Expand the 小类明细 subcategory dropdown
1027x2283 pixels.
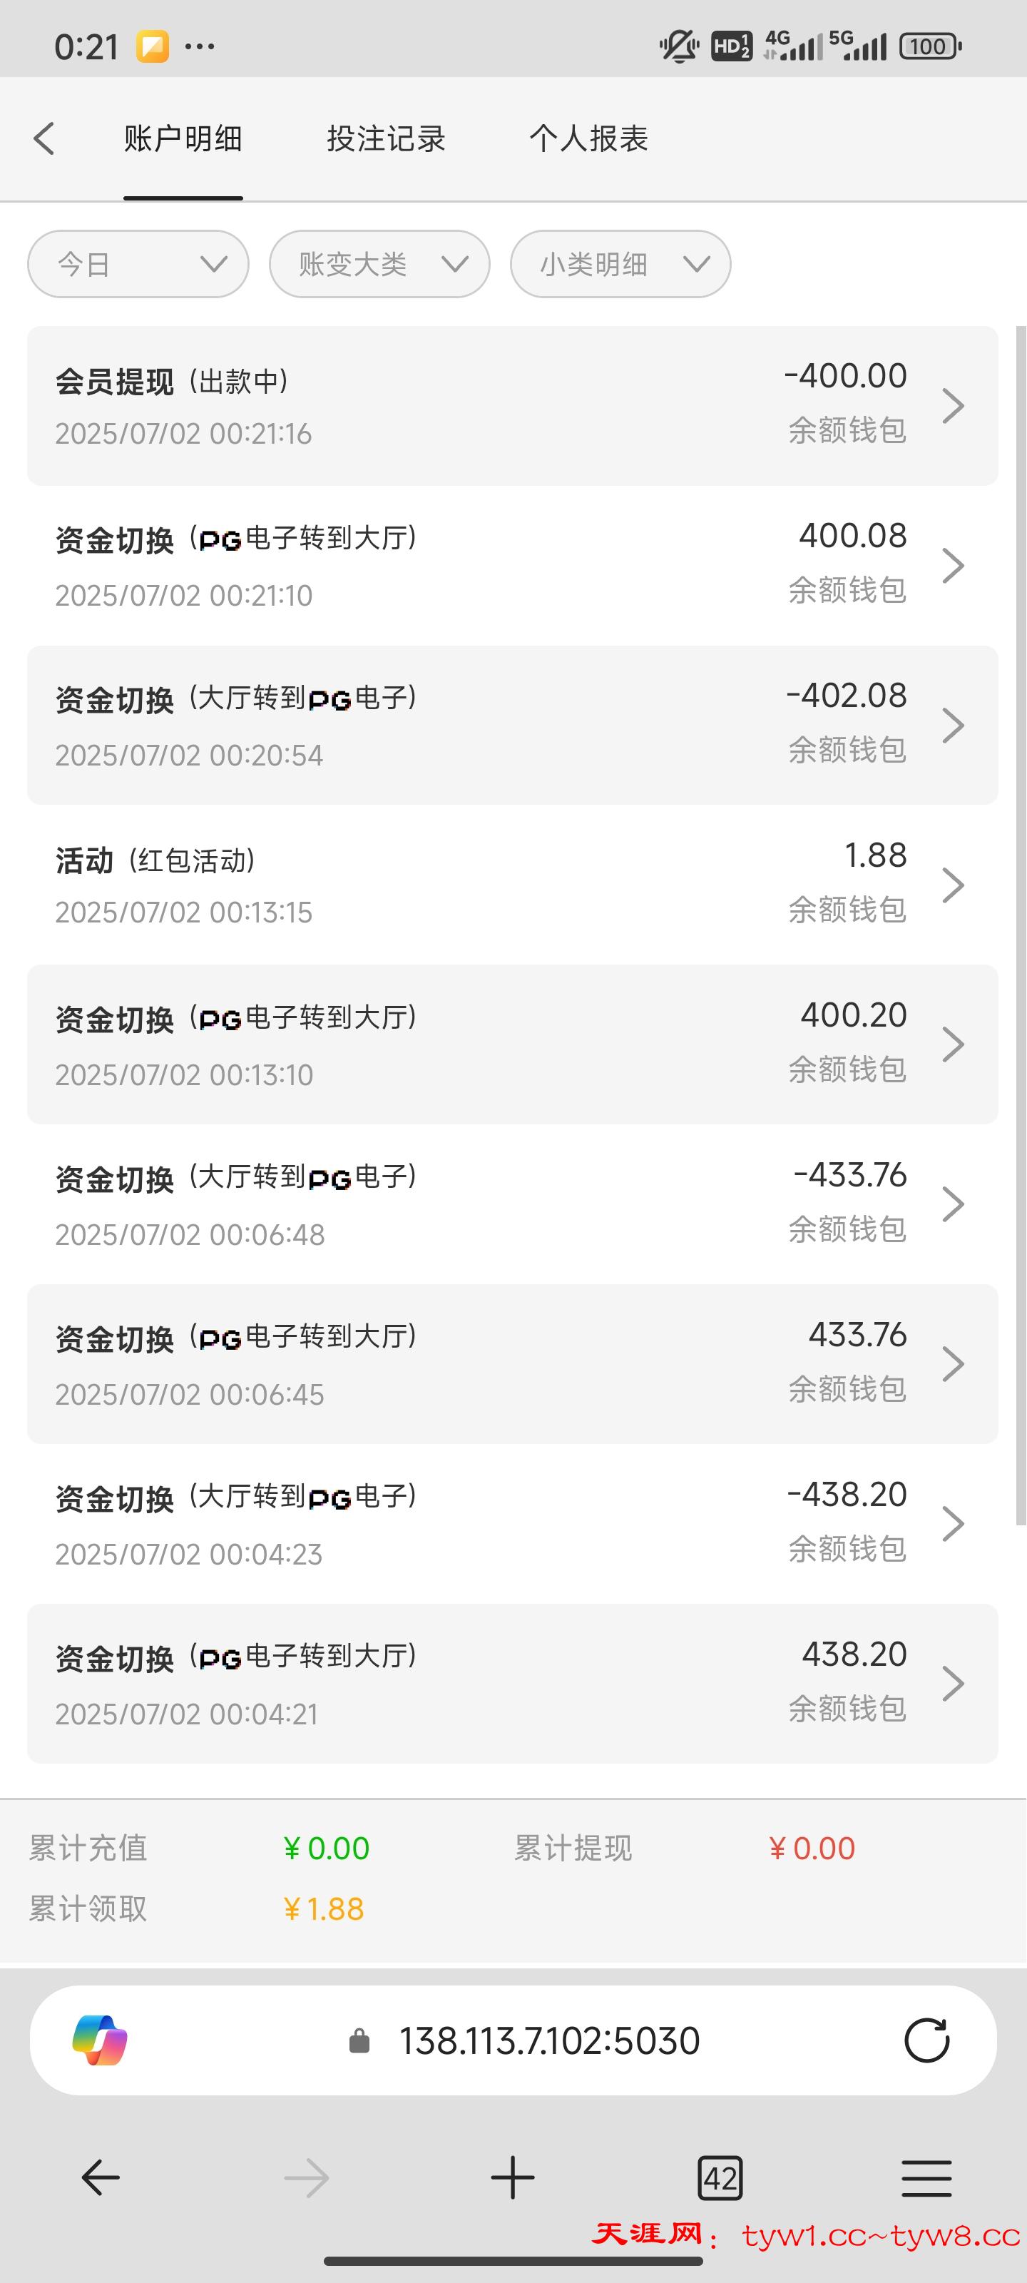(x=620, y=264)
